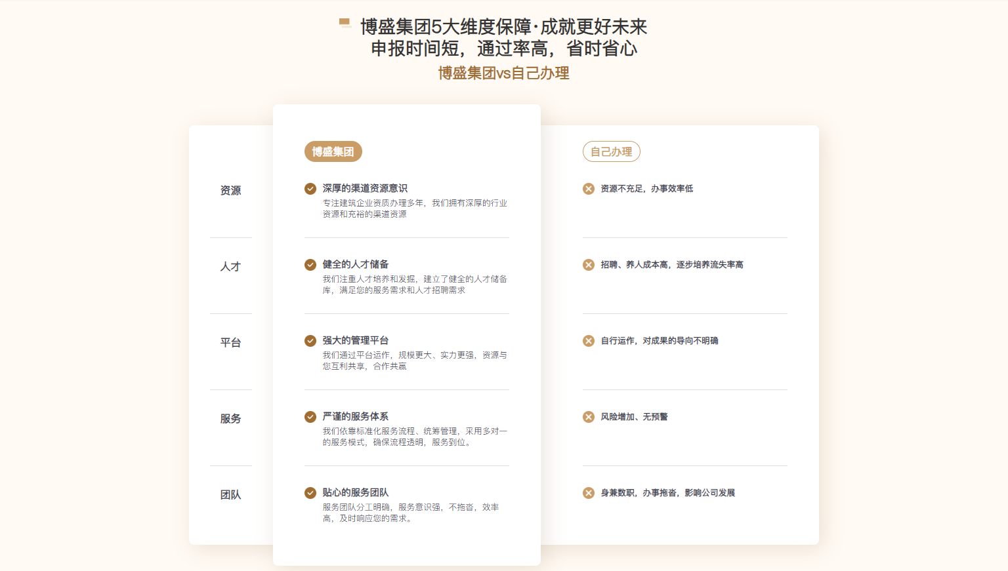This screenshot has width=1008, height=571.
Task: Click the heading 贴心的服务团队
Action: point(356,493)
